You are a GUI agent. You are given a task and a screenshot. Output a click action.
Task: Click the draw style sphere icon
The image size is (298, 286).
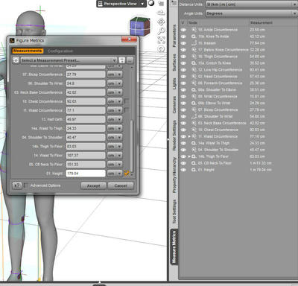[x=151, y=3]
